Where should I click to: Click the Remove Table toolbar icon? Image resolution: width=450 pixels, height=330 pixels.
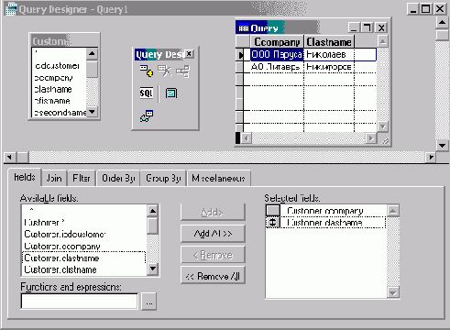tap(165, 71)
